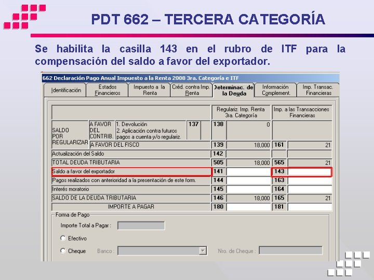Click casilla 181 input field
The image size is (374, 280).
pos(310,207)
